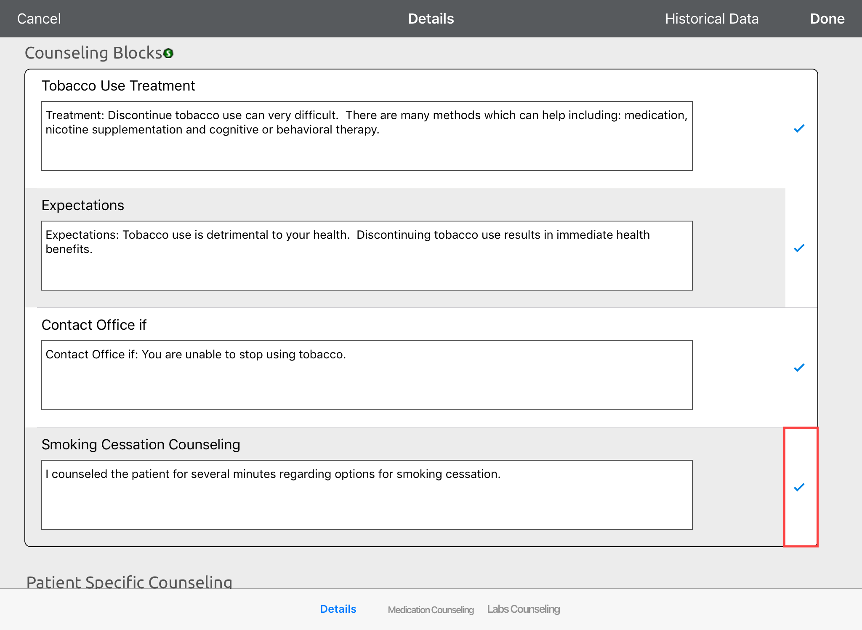Viewport: 862px width, 630px height.
Task: Edit the Tobacco Use Treatment text box
Action: 367,136
